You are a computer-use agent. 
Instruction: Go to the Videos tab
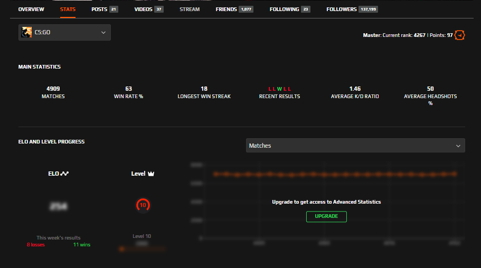[143, 9]
